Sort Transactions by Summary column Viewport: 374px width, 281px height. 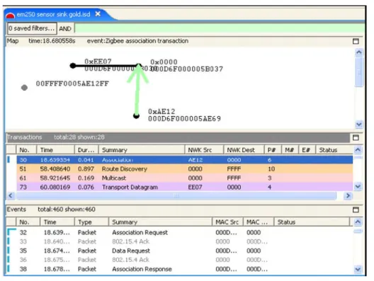coord(142,150)
